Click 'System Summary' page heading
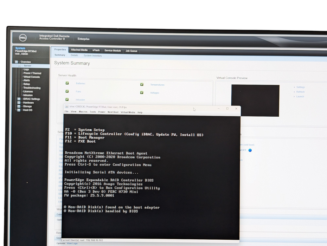This screenshot has width=327, height=246. 72,63
